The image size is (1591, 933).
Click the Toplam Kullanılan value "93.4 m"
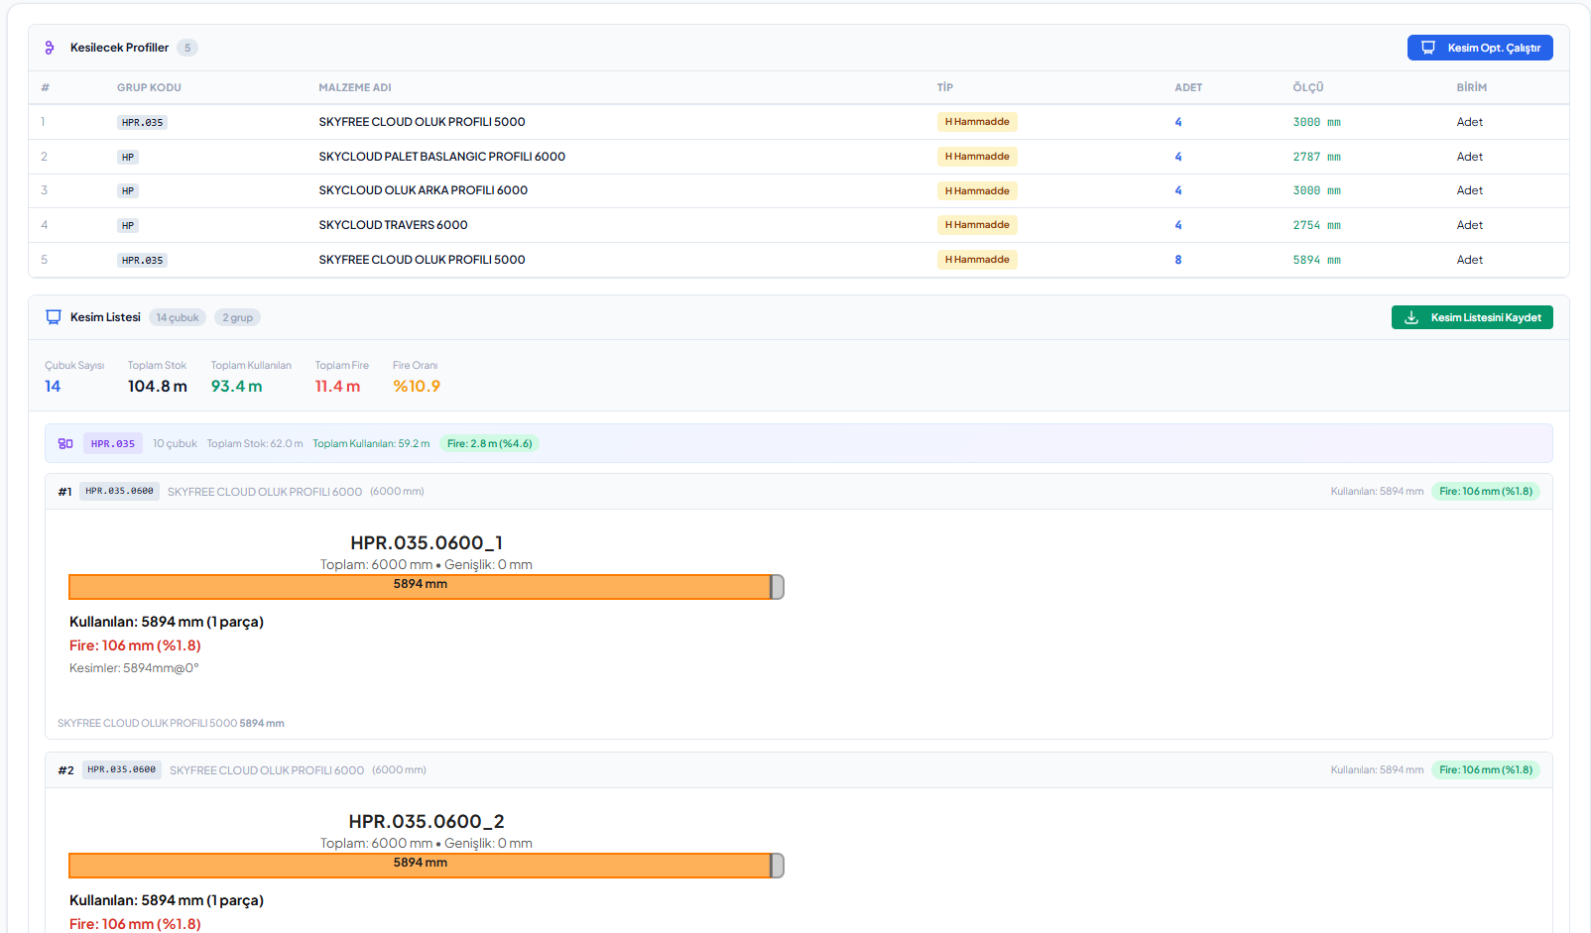click(x=237, y=387)
